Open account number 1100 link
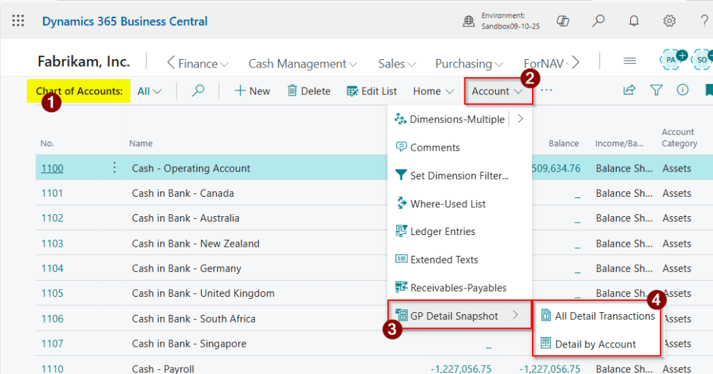Image resolution: width=713 pixels, height=374 pixels. (x=52, y=168)
